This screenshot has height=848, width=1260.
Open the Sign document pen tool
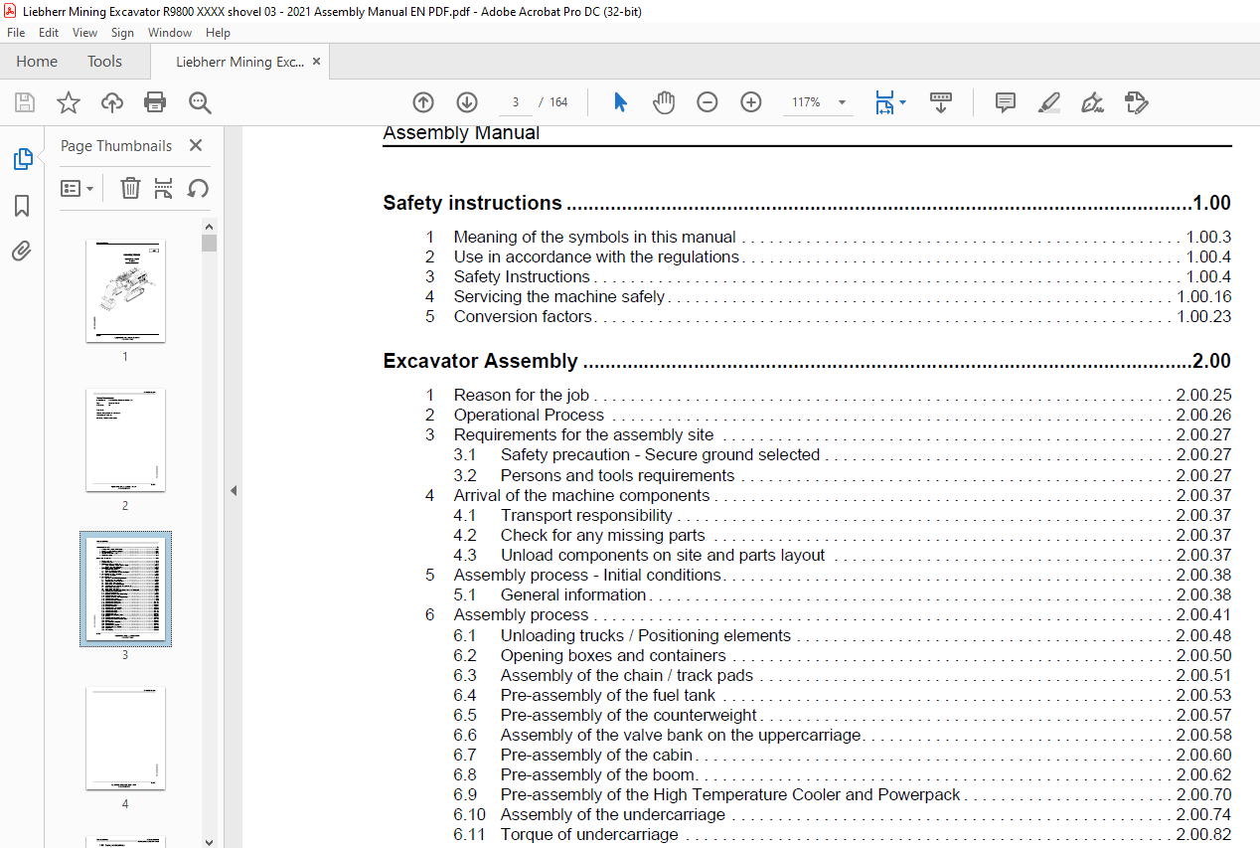tap(1093, 102)
